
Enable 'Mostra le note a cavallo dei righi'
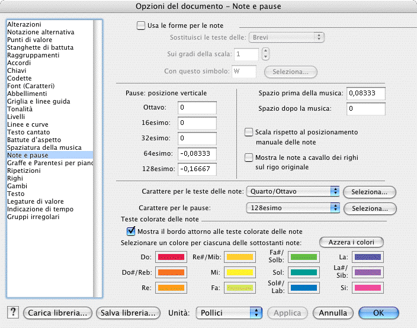[x=249, y=157]
